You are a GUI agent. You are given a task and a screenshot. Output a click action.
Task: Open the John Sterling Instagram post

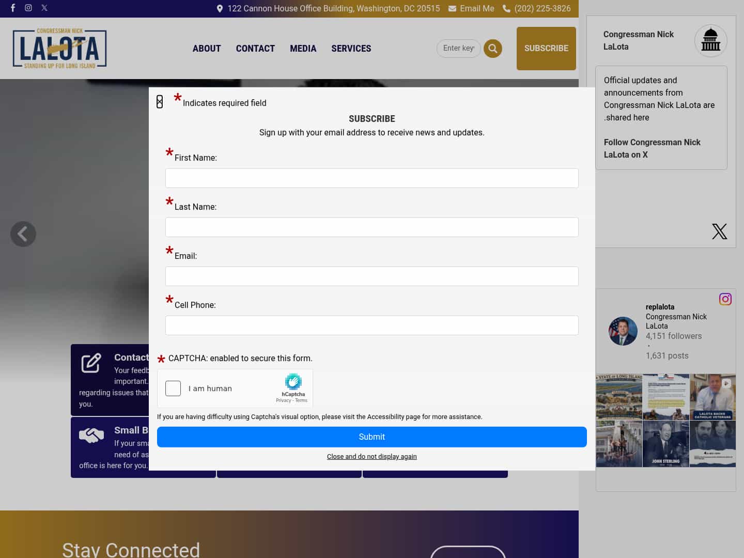tap(666, 444)
